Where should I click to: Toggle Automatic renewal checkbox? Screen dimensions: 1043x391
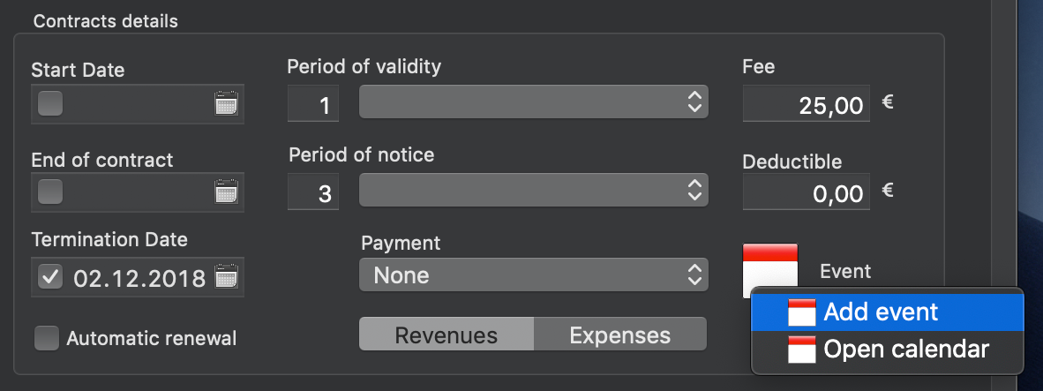[x=47, y=338]
